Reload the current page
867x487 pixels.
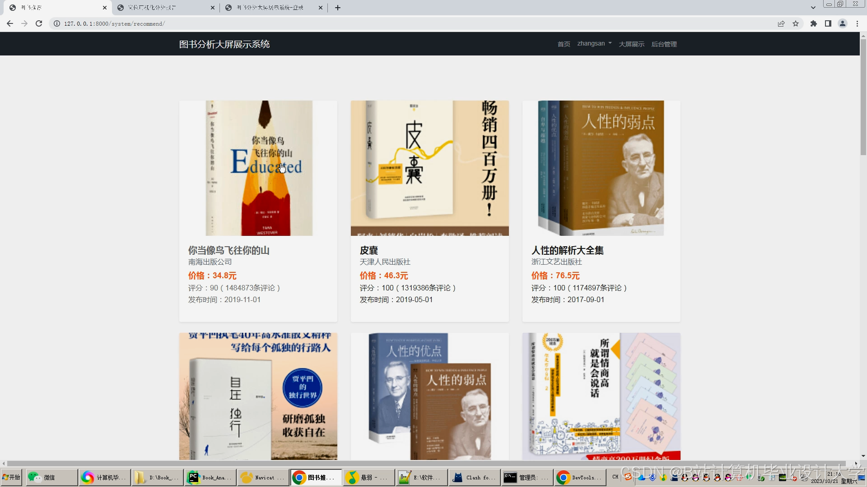(x=39, y=23)
